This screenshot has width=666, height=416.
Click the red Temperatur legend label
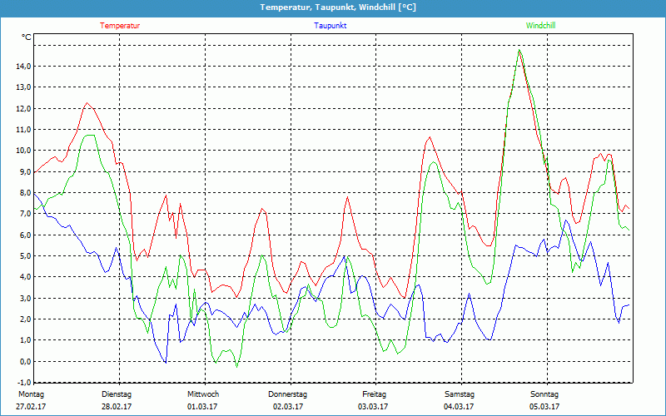point(120,26)
